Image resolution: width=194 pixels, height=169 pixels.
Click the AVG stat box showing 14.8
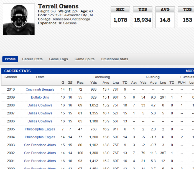[165, 17]
